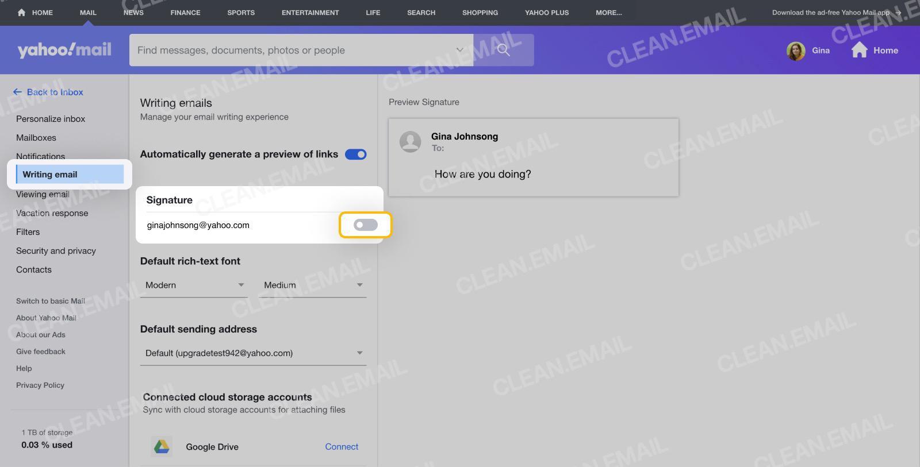Select Filters settings
Screen dimensions: 920x467
coord(28,232)
